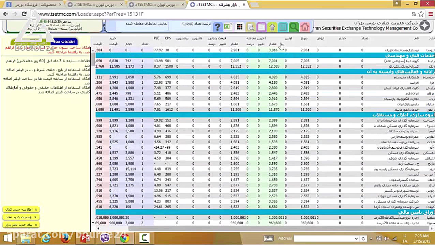435x245 pixels.
Task: Open the black grid view icon
Action: coord(240,27)
